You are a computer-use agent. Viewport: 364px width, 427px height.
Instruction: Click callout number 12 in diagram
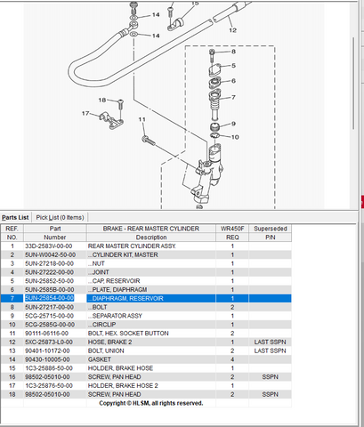coord(232,30)
